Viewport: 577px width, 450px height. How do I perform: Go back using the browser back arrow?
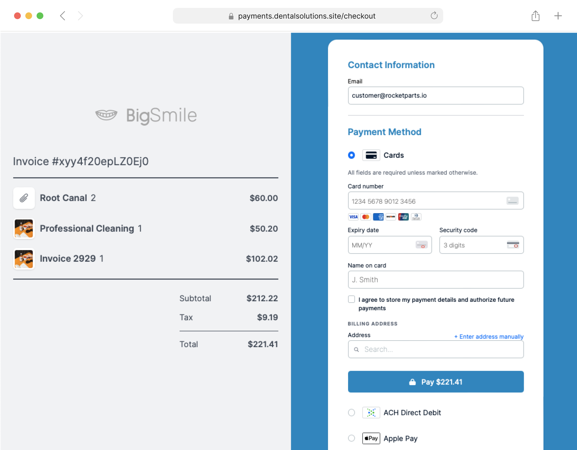point(63,16)
